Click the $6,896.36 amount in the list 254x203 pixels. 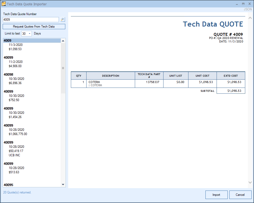click(15, 83)
